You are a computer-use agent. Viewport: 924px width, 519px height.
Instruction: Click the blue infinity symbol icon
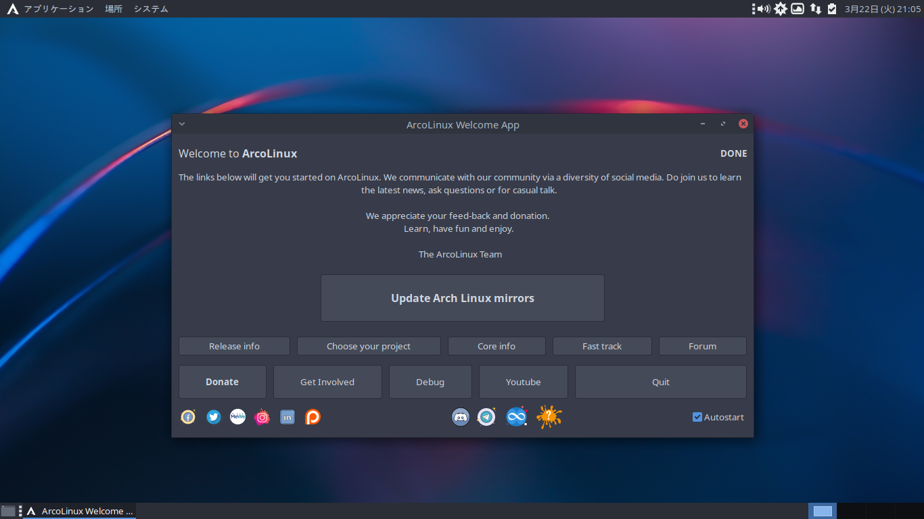click(517, 417)
